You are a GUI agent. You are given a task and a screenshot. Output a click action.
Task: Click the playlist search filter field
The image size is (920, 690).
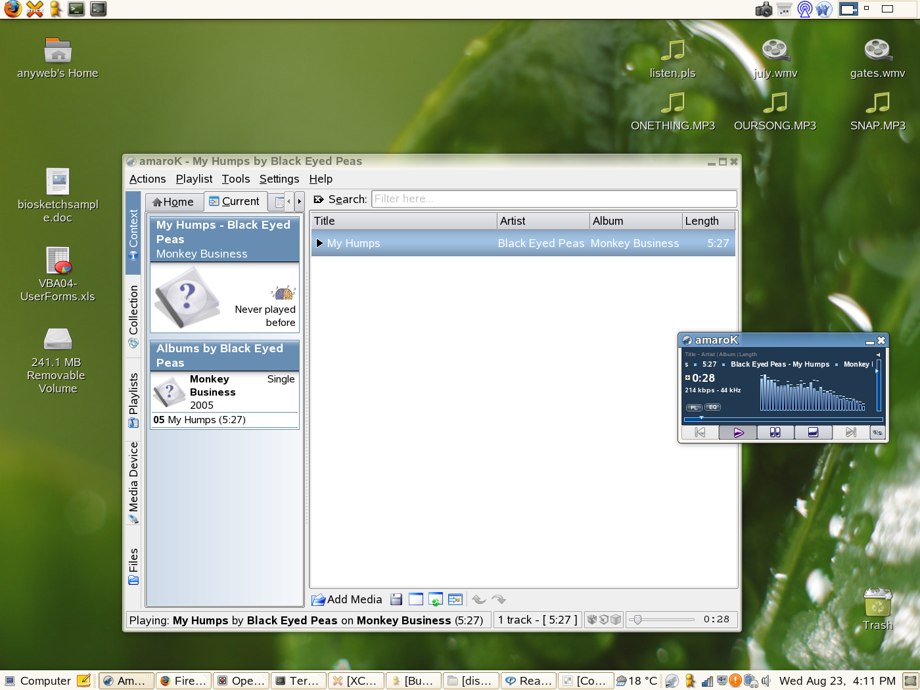click(x=554, y=199)
